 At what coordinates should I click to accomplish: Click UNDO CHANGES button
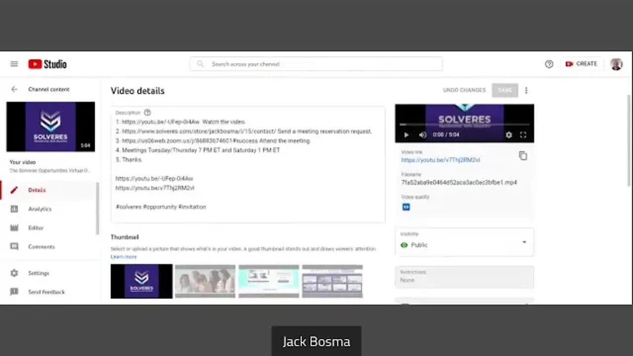(464, 90)
